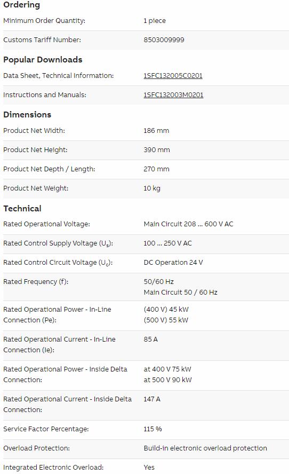Screen dimensions: 289x474
Task: Click the 390 mm height value
Action: (x=156, y=150)
